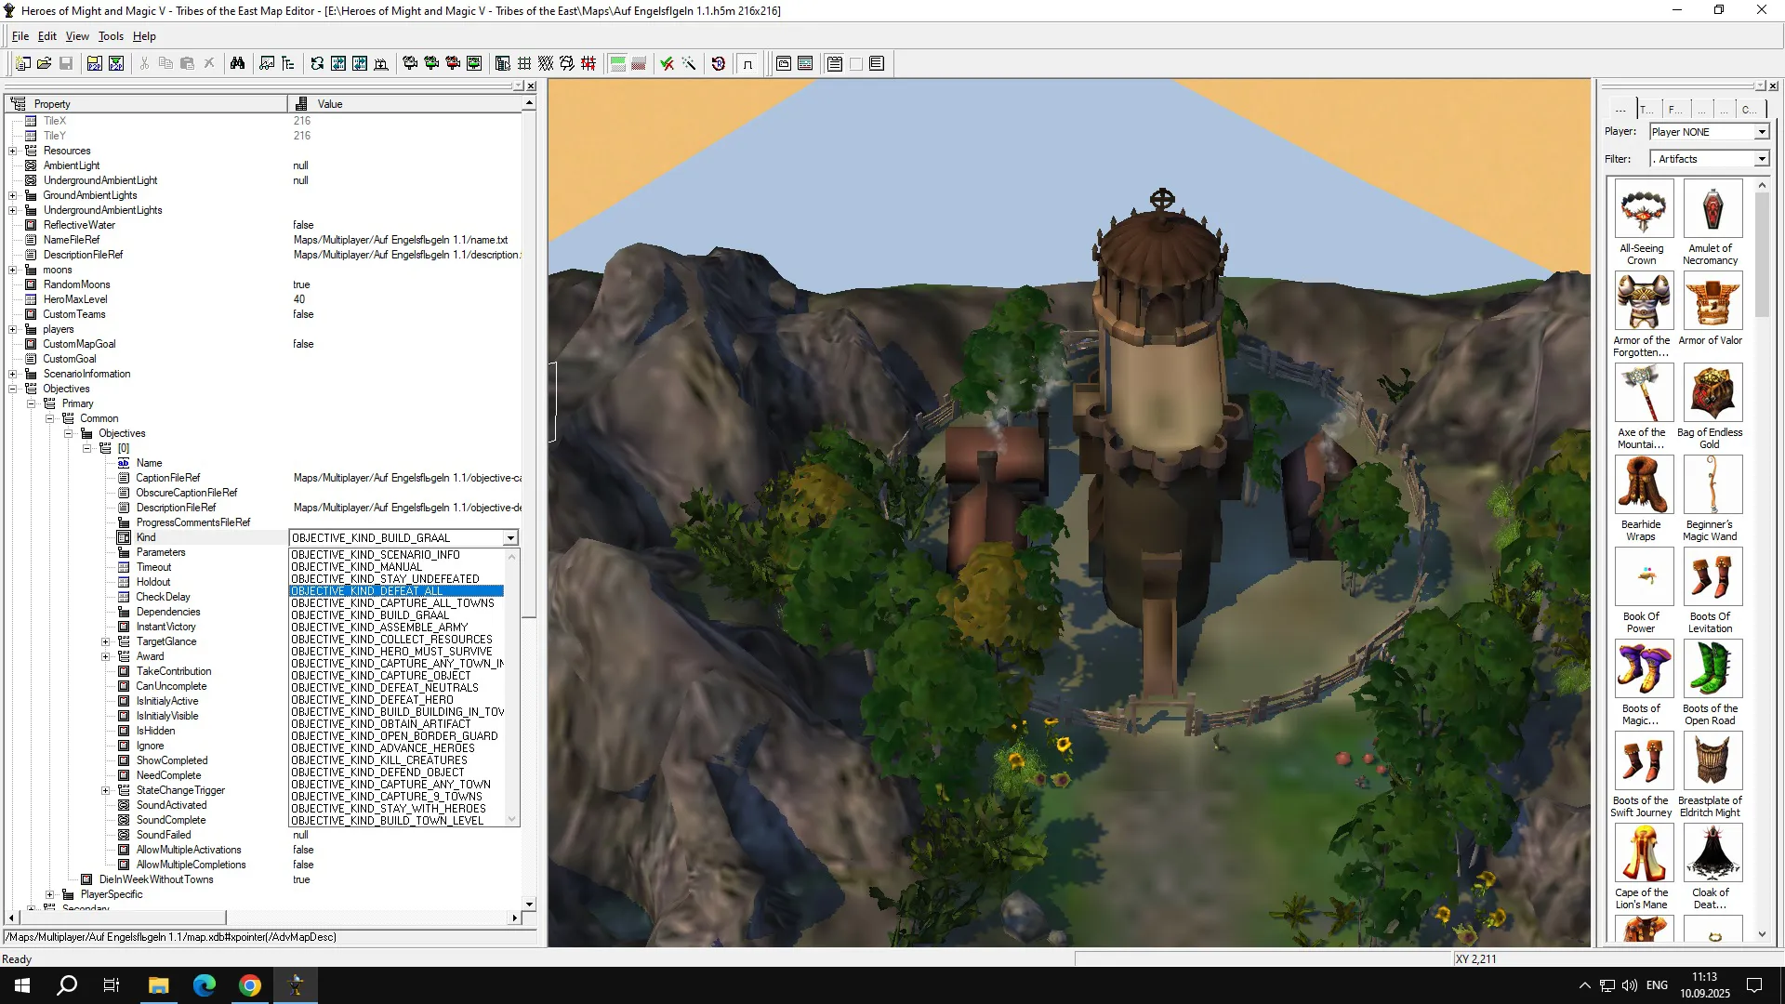Click the red circular R toolbar icon
The height and width of the screenshot is (1004, 1785).
(719, 63)
